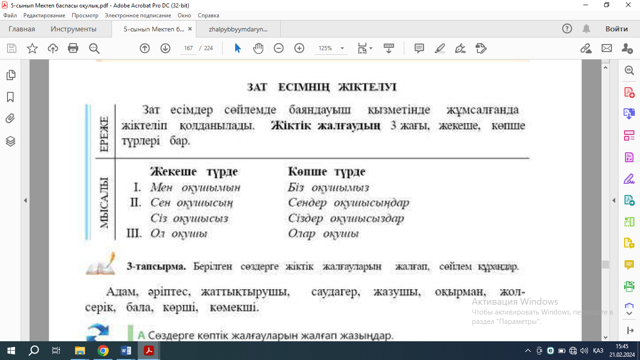Open Windows taskbar search
Screen dimensions: 640x360
tap(34, 350)
